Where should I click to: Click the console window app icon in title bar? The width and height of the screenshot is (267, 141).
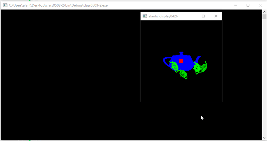coord(5,5)
